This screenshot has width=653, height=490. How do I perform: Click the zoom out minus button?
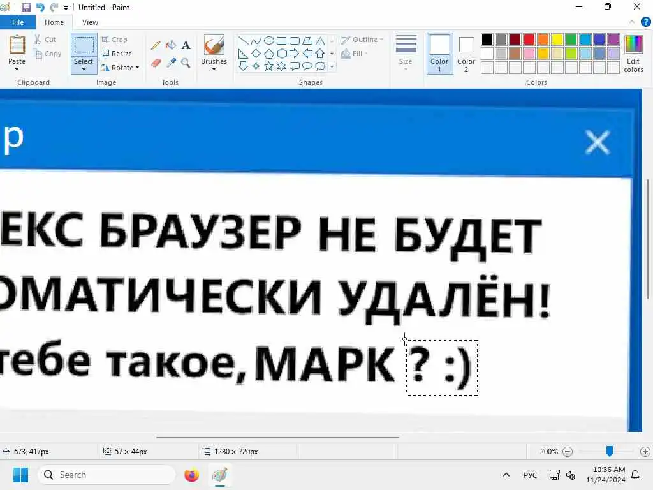[x=567, y=452]
